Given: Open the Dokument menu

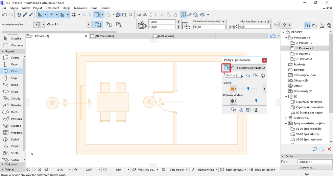Looking at the screenshot, I should 52,8.
